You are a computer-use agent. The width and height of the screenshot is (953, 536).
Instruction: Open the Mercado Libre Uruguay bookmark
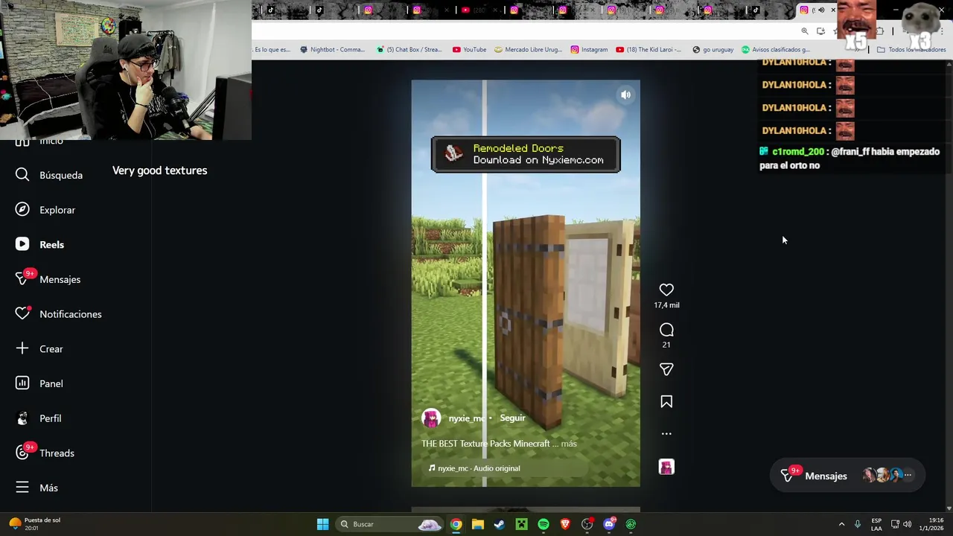528,50
